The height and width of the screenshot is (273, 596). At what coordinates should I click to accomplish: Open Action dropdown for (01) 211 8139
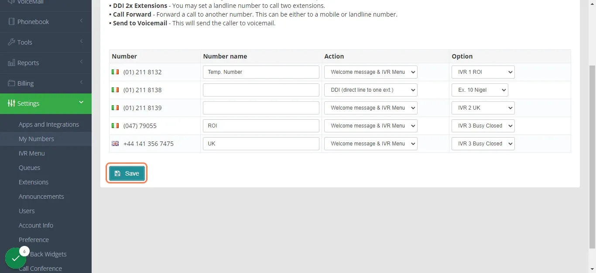(371, 108)
